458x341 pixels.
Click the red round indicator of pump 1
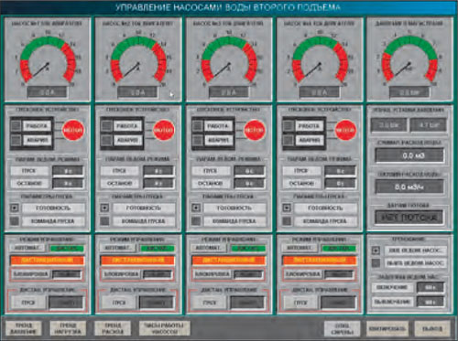[x=73, y=130]
